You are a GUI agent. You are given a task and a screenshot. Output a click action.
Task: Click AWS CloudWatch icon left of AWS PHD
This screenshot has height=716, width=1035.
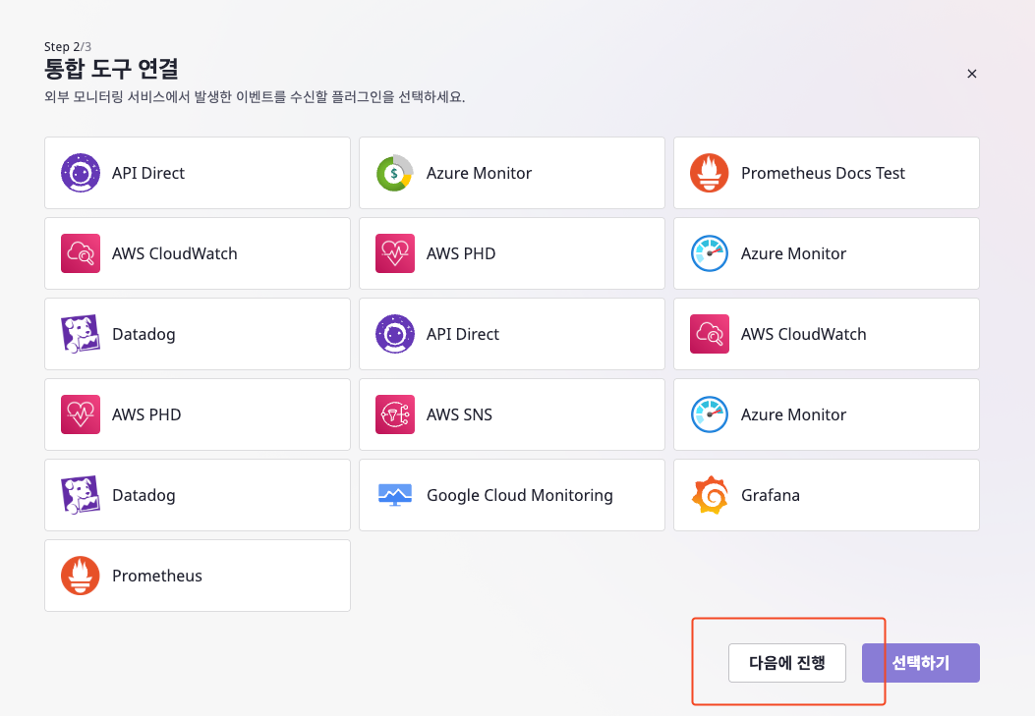point(81,253)
